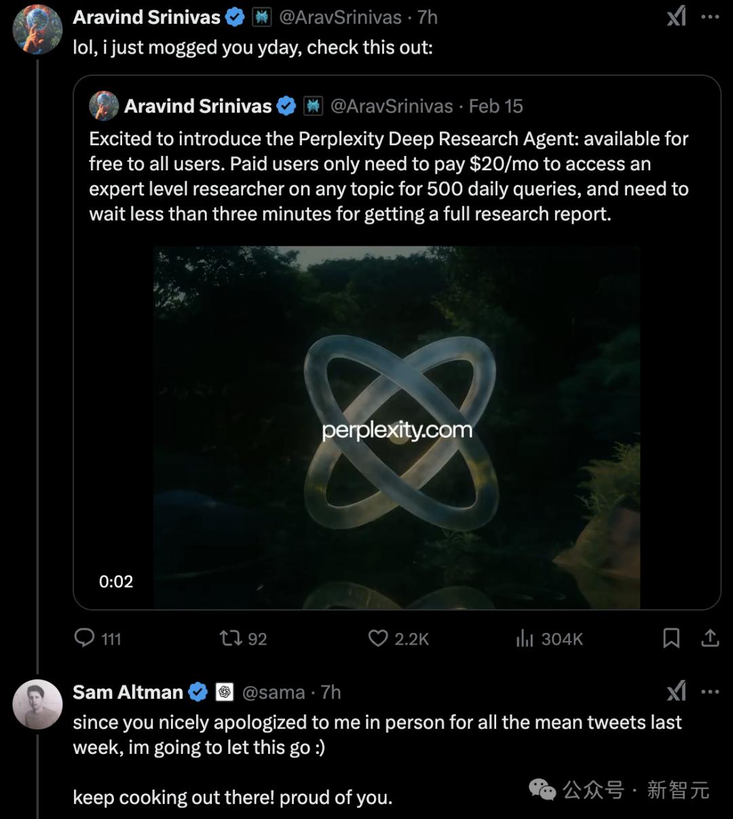This screenshot has width=733, height=819.
Task: Open more options menu on Aravind's tweet
Action: 710,17
